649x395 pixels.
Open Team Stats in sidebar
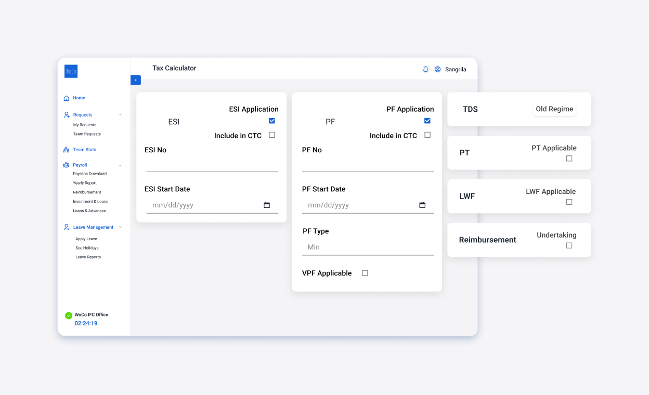84,150
